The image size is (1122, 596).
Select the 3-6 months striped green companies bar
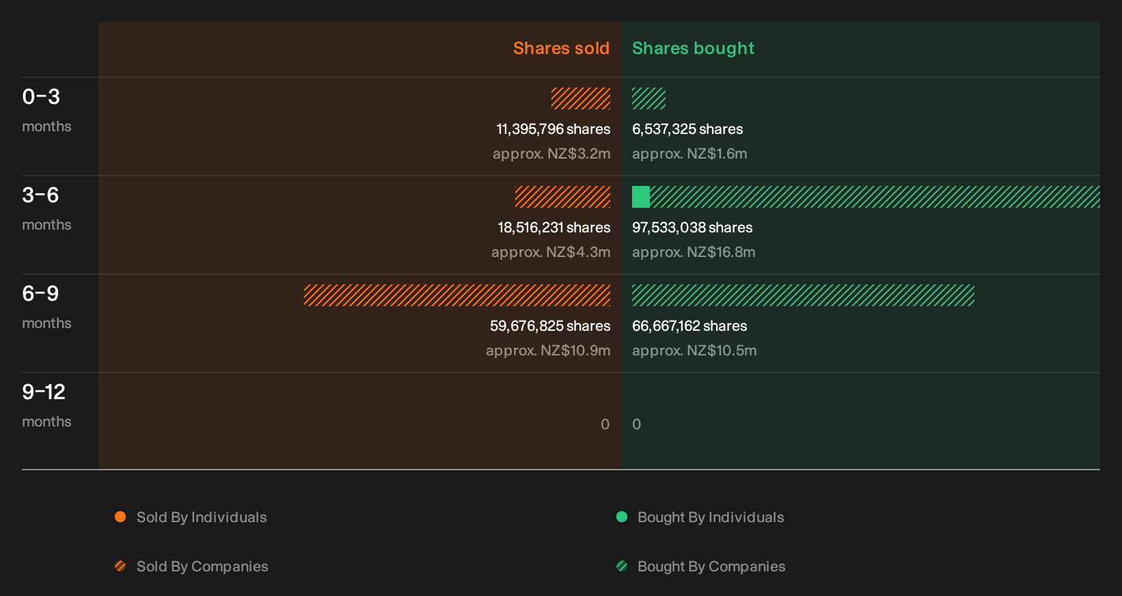pos(875,197)
